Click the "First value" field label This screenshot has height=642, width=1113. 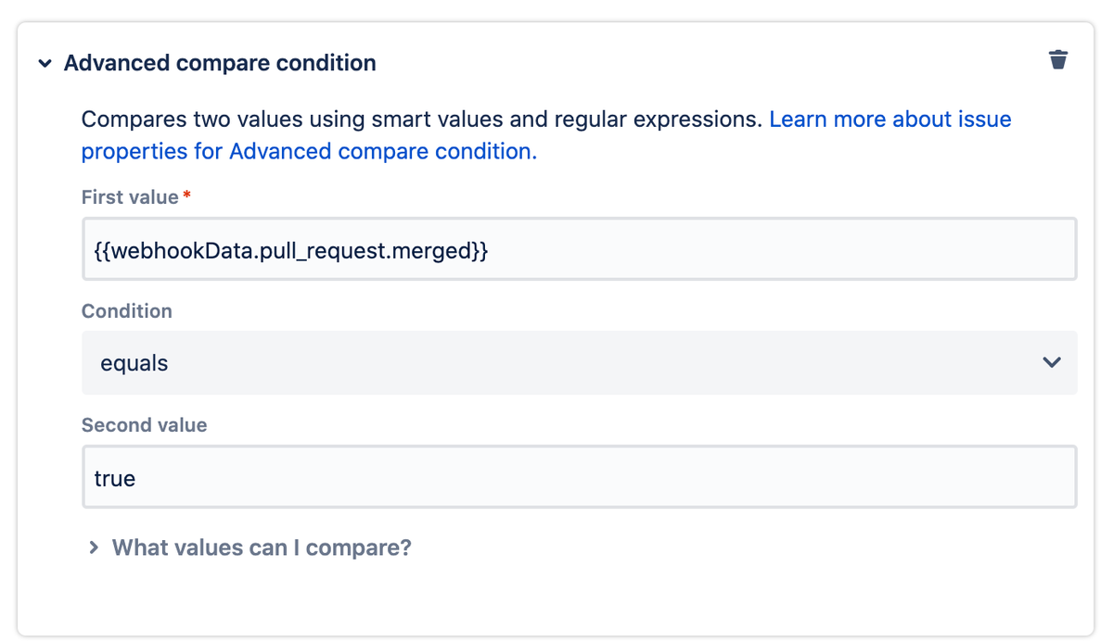(130, 197)
